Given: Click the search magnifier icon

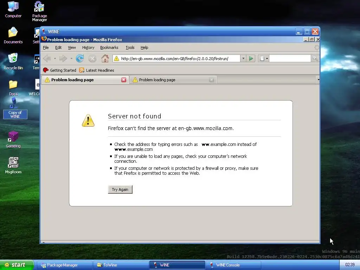Looking at the screenshot, I should click(x=315, y=59).
